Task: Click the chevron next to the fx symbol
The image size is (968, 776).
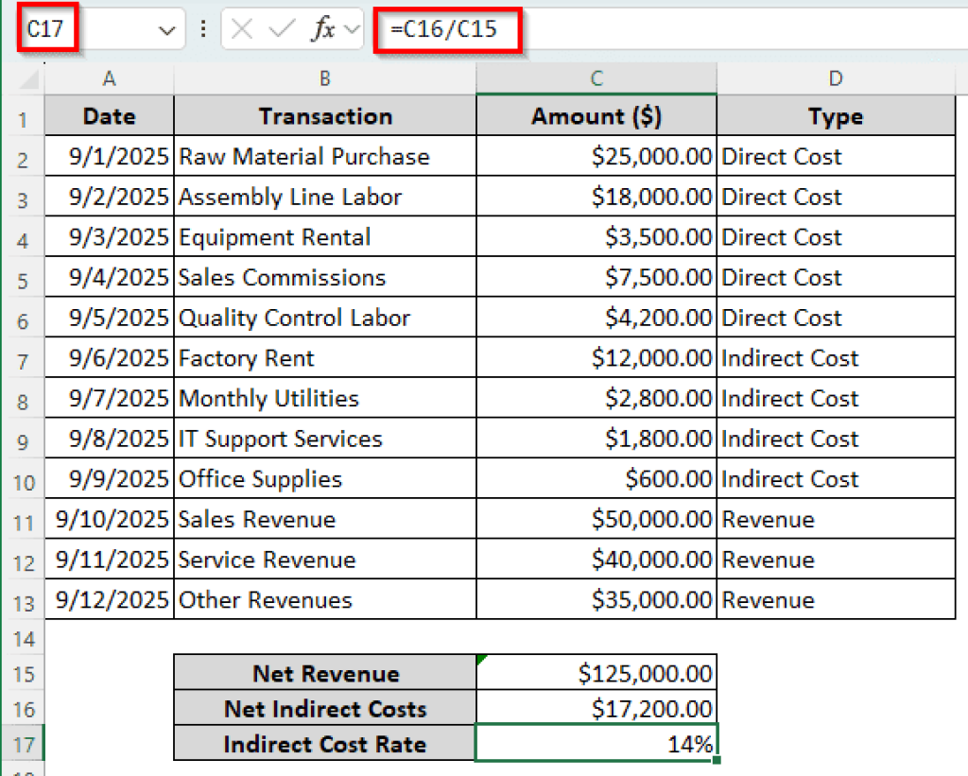Action: 351,28
